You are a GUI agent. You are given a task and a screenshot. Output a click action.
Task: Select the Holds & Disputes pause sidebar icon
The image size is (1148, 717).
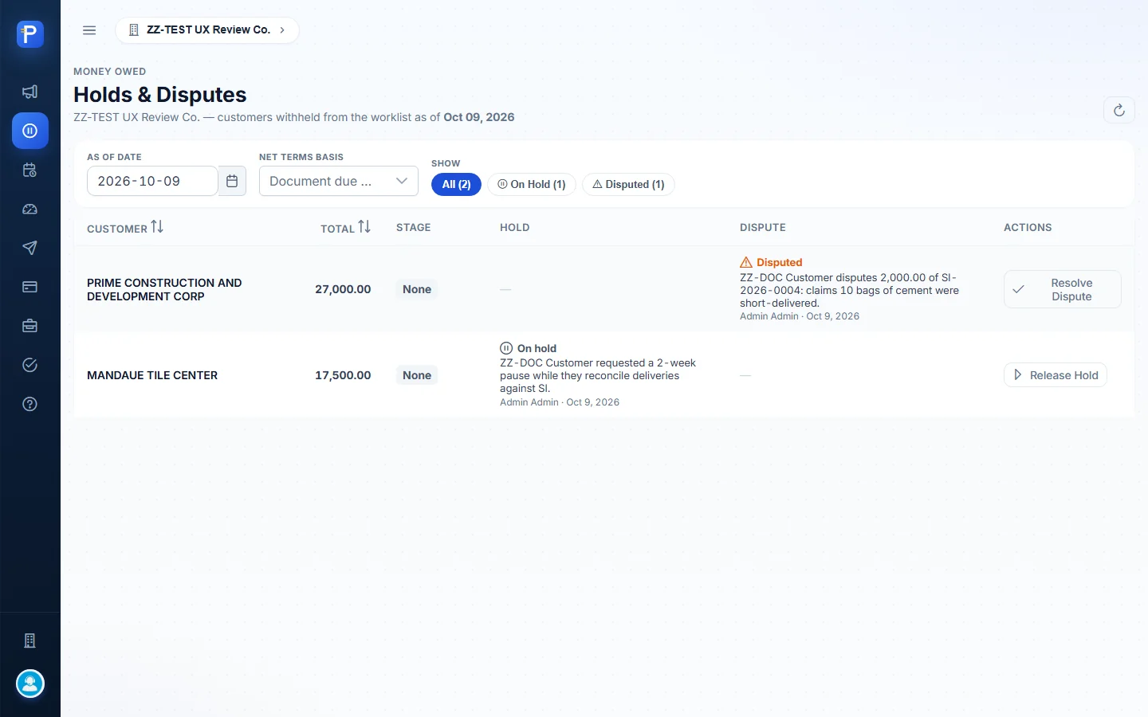click(30, 131)
